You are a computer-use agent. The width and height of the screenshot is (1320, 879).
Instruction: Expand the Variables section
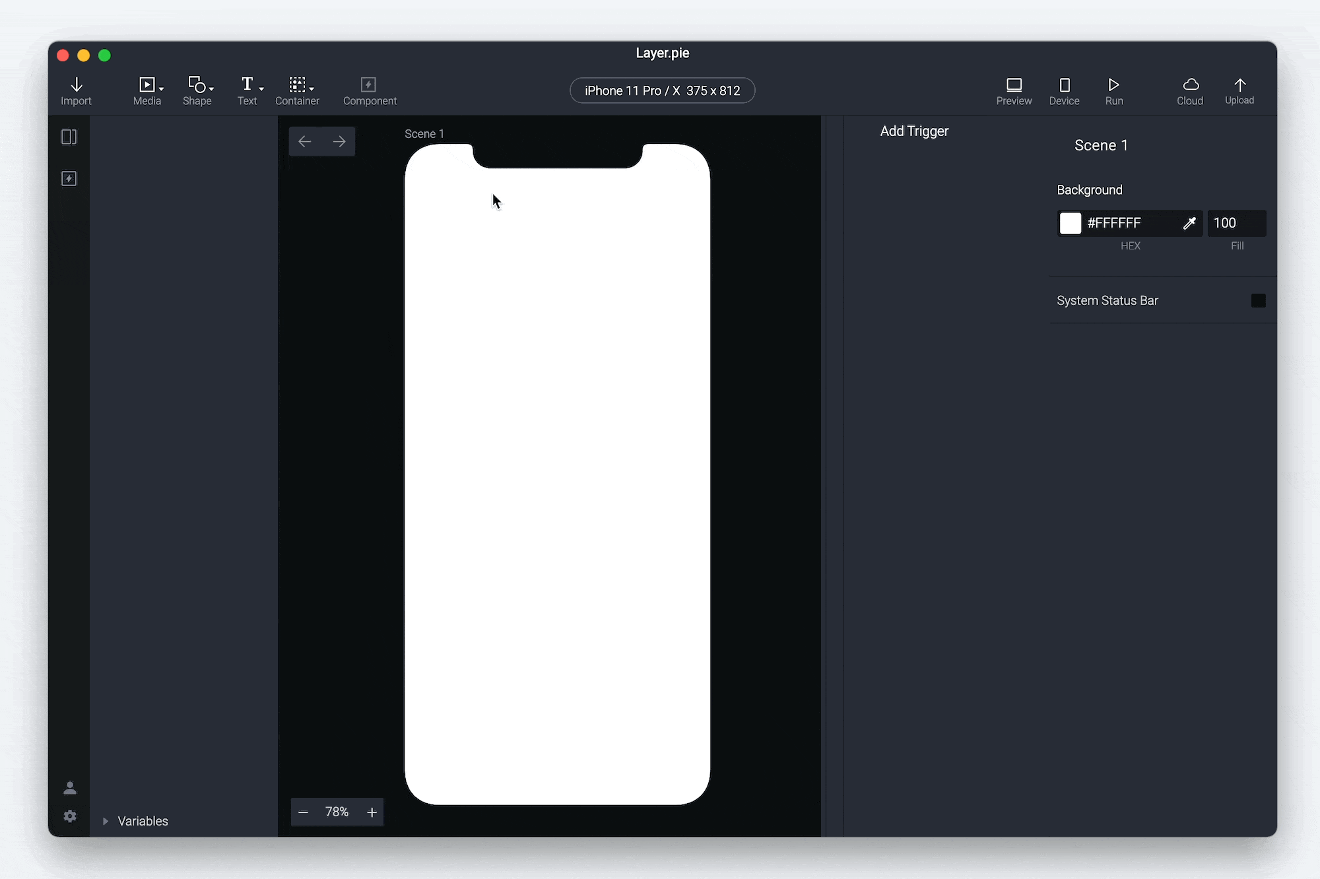(106, 821)
